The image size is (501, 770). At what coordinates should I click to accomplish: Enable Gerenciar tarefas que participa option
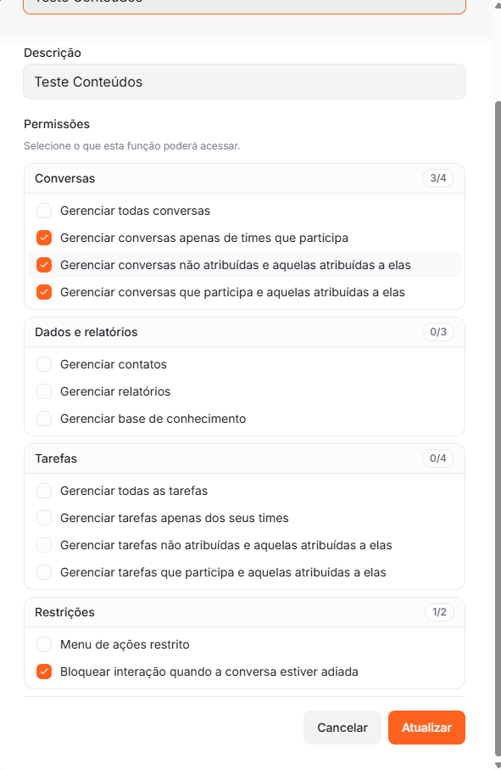coord(44,572)
